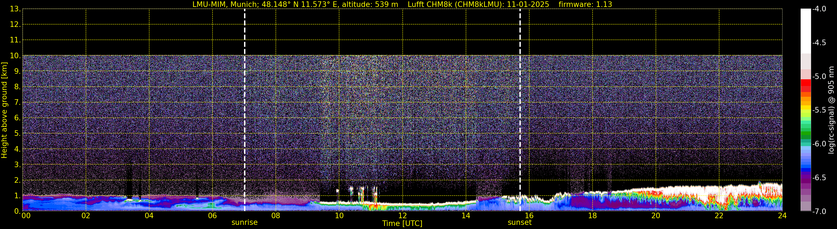837x229 pixels.
Task: Click the -5.0 colorbar tick label
Action: pos(819,77)
